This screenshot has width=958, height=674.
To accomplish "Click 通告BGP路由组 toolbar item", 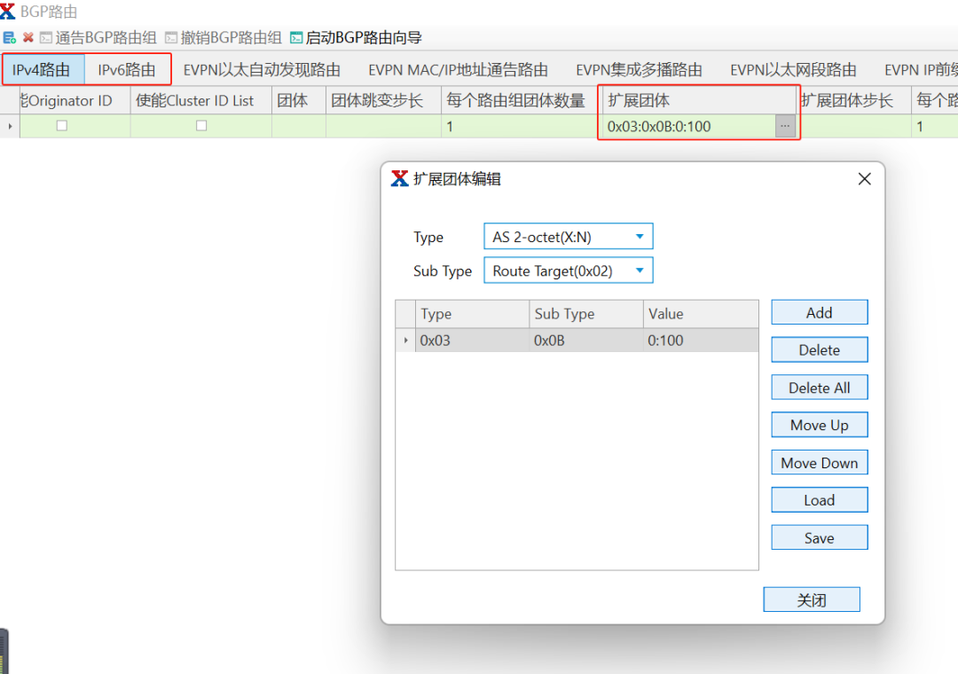I will [98, 38].
